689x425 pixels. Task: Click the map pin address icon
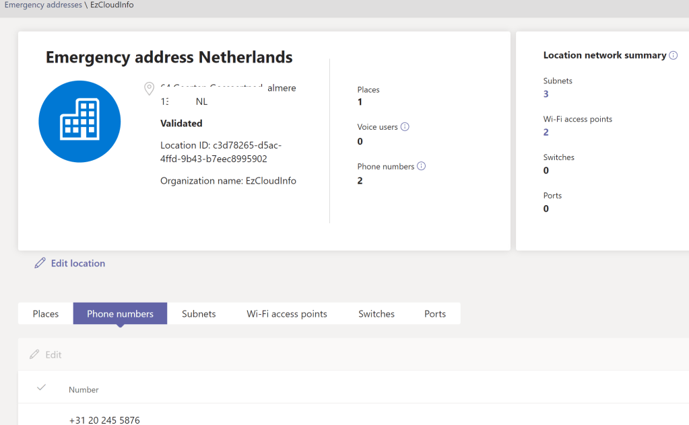click(150, 89)
